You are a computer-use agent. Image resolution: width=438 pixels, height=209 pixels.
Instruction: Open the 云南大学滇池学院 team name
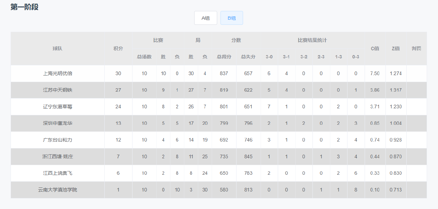pos(58,190)
